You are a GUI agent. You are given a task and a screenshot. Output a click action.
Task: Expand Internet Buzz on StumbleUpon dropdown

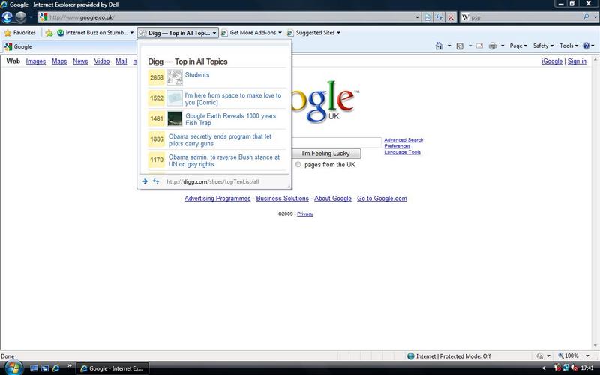click(132, 33)
